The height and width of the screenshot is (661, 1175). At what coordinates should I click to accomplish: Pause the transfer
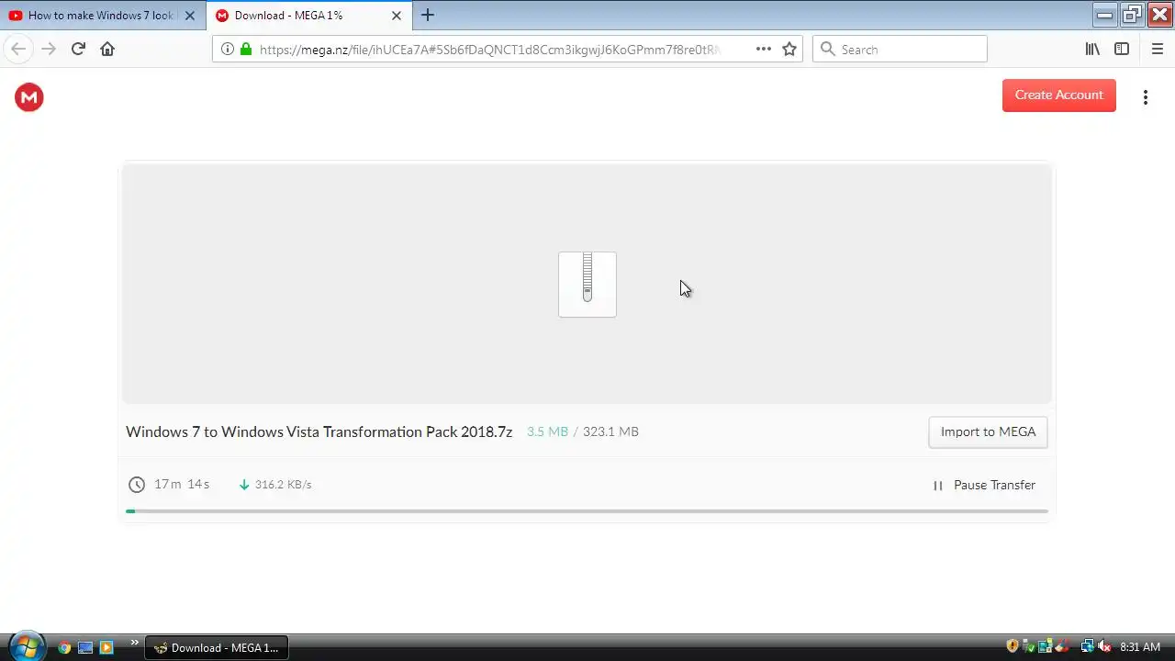click(984, 485)
